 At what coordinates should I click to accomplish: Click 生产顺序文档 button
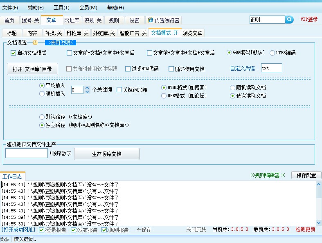106,154
